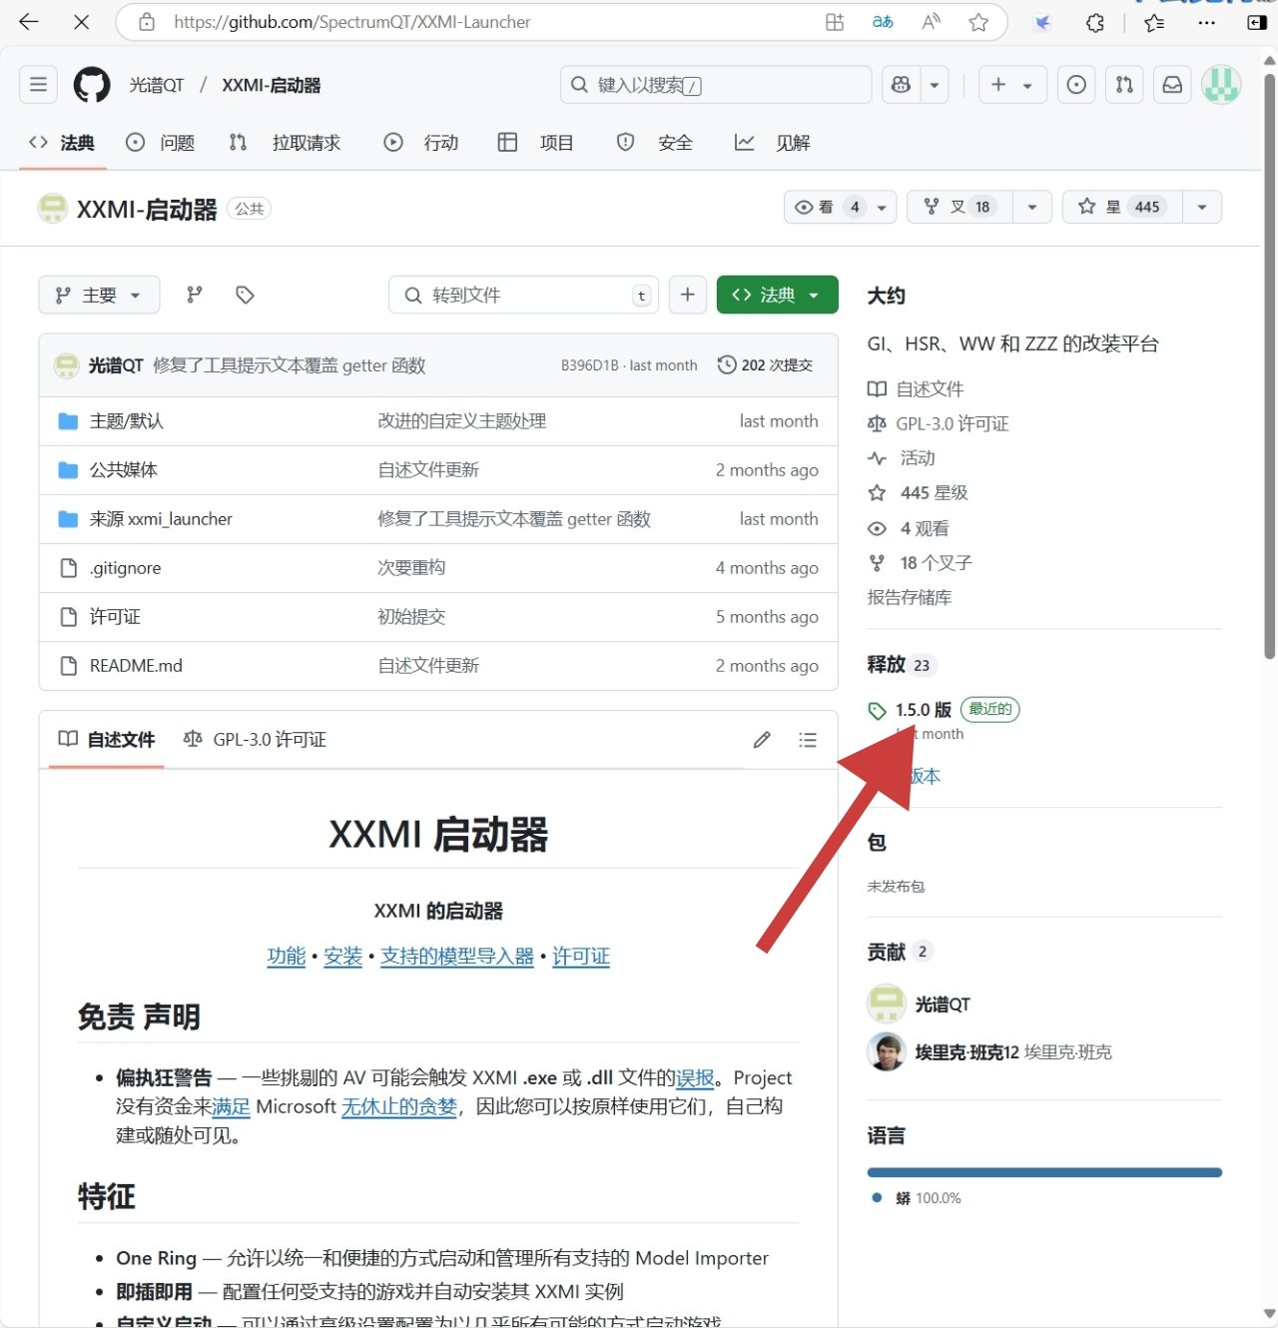This screenshot has height=1328, width=1278.
Task: Select the GPL-3.0 许可证 tab above the README
Action: pos(255,740)
